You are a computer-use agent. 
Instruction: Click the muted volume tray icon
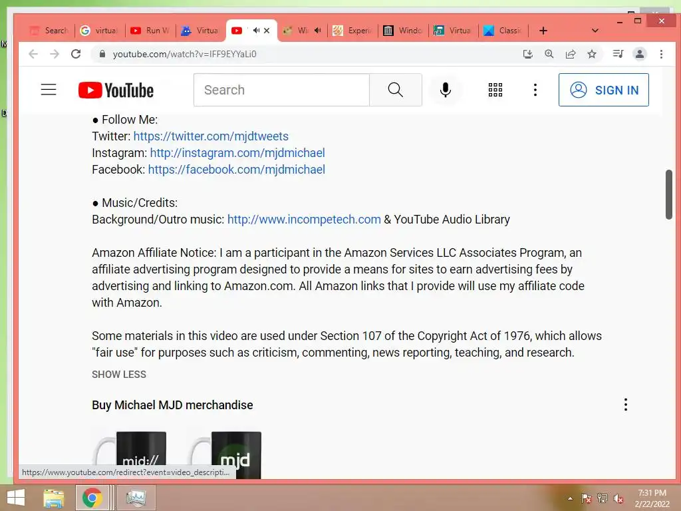point(618,498)
